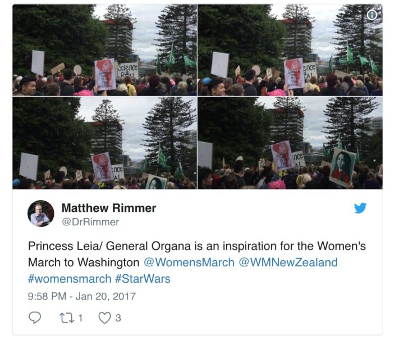404x340 pixels.
Task: Click the @DrRimmer handle
Action: 90,222
